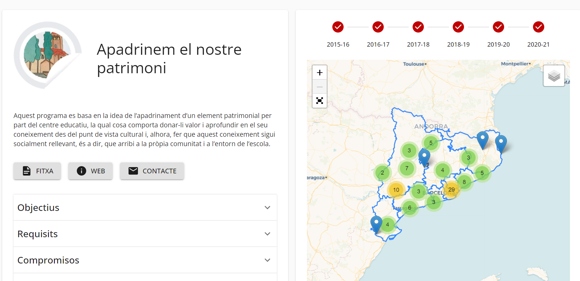The image size is (580, 281).
Task: Open the WEB info button
Action: click(91, 171)
